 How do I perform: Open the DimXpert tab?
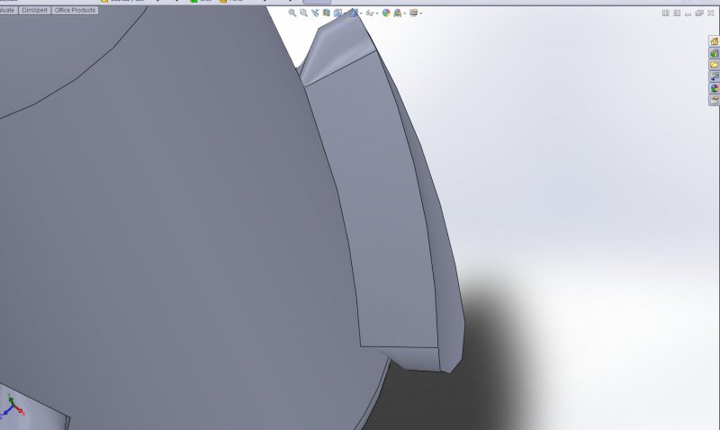(x=34, y=10)
